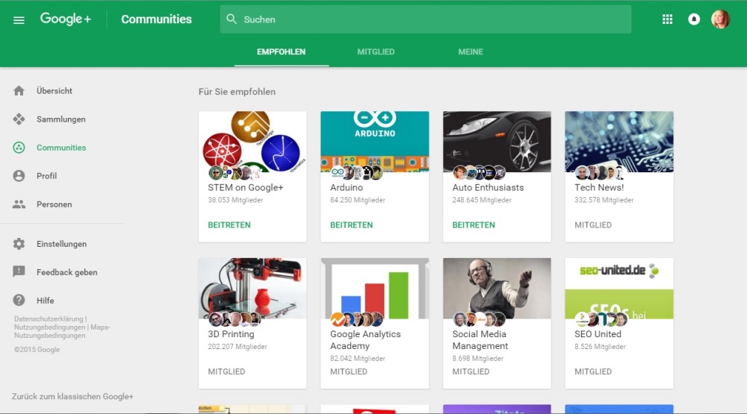Open the seo-united.de cover image

(619, 289)
